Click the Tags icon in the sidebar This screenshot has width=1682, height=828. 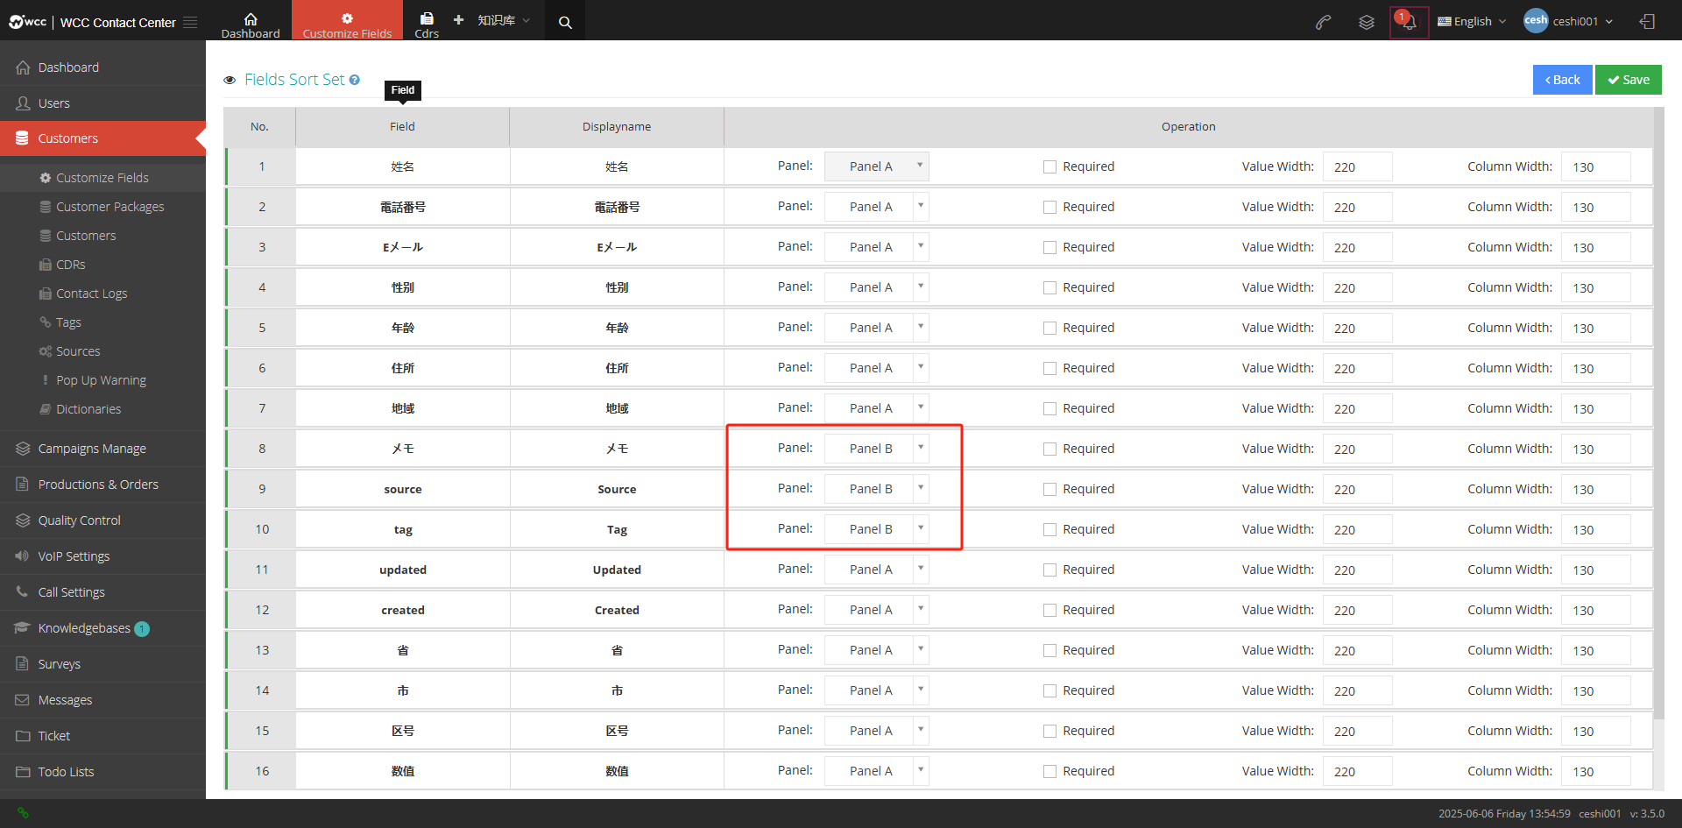coord(46,322)
